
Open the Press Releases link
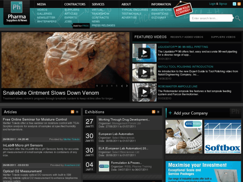coord(103,25)
